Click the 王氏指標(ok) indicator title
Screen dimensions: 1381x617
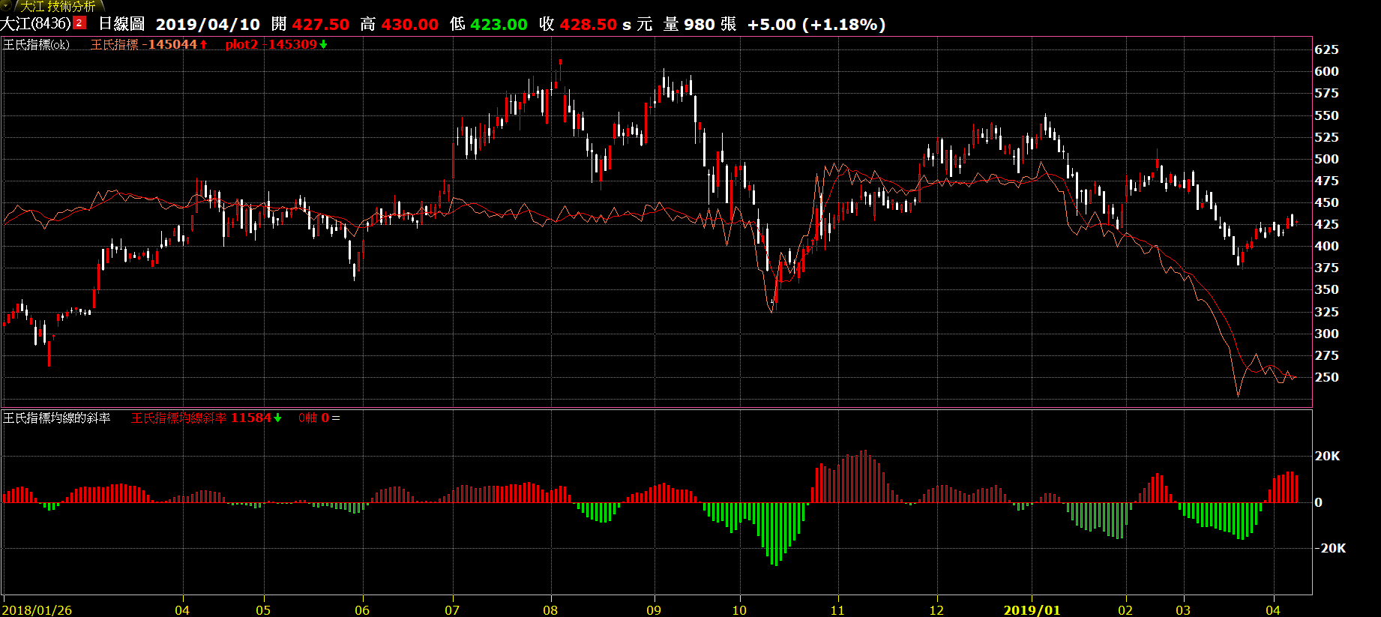coord(36,44)
